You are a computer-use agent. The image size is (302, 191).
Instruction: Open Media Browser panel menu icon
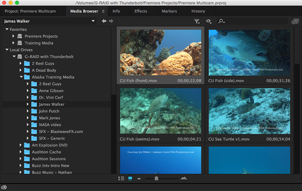coord(103,12)
